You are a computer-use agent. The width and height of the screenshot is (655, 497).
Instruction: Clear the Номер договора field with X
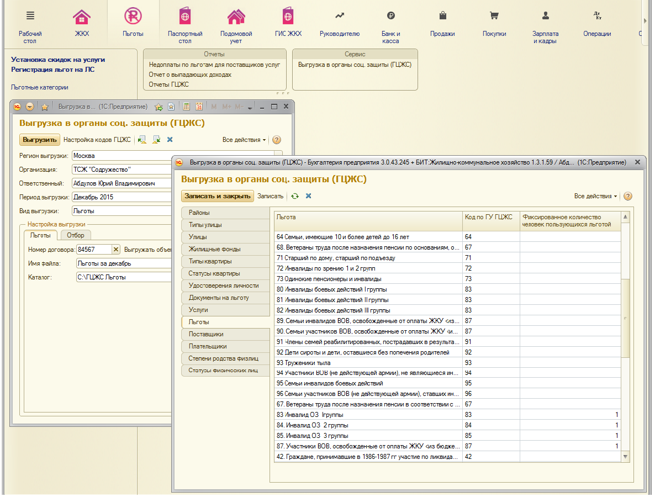tap(116, 250)
